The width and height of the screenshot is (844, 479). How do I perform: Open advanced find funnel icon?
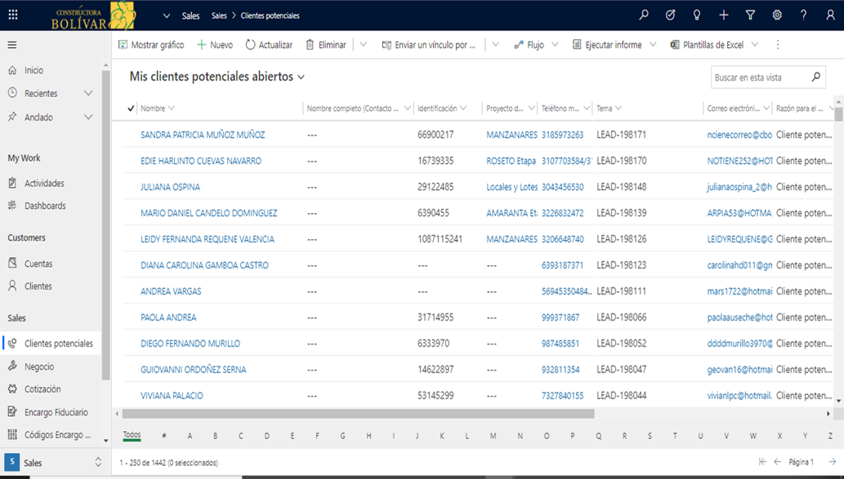point(750,15)
